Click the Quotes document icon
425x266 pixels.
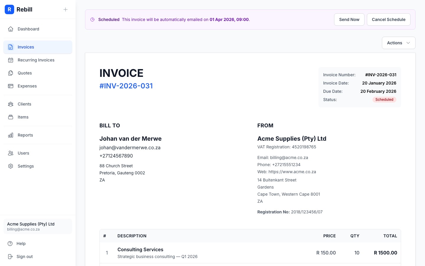tap(11, 73)
